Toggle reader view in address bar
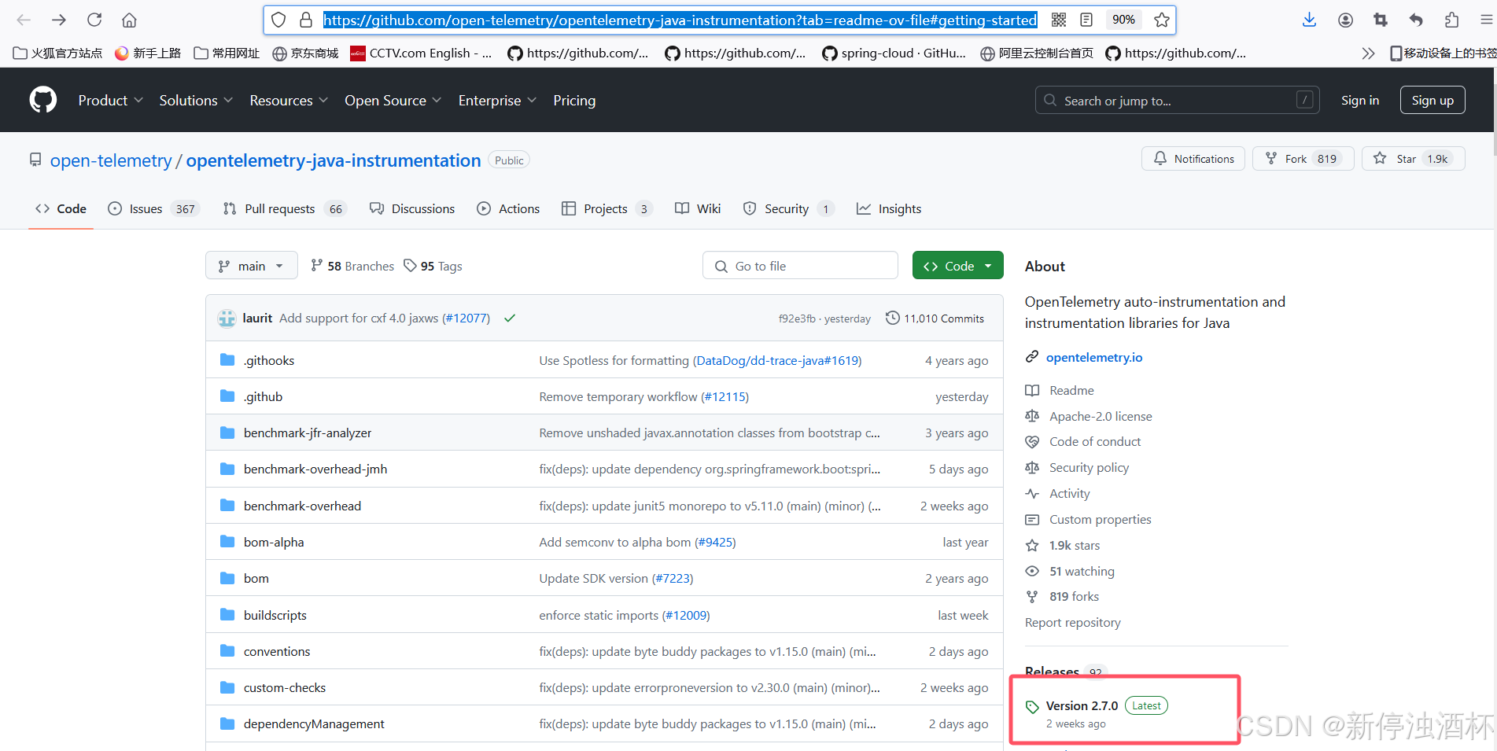 click(x=1086, y=20)
